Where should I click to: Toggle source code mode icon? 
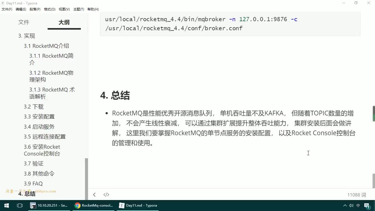click(x=106, y=195)
